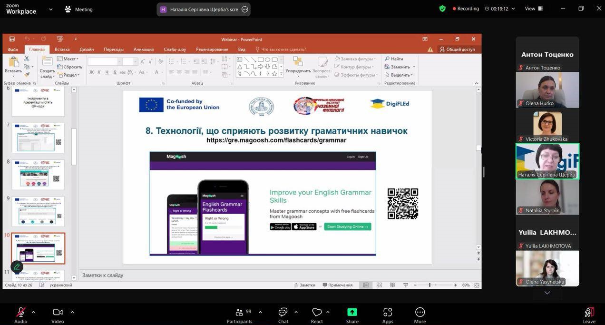Open the React reactions button
Screen dimensions: 605x325
point(317,315)
